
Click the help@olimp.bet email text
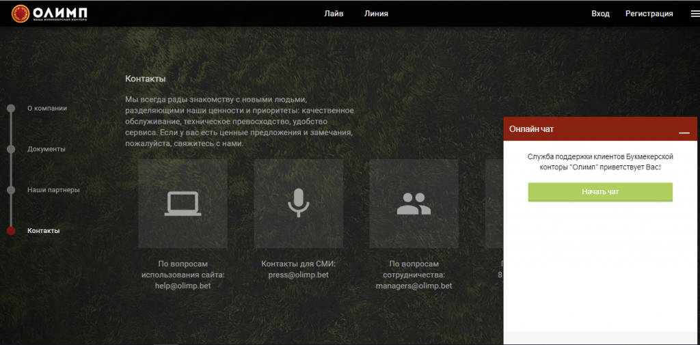183,286
